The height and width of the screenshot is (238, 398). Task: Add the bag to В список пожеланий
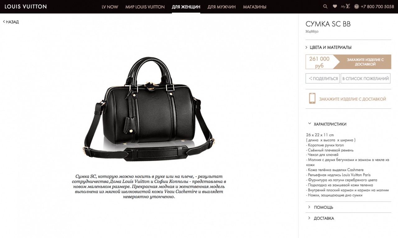(x=365, y=78)
